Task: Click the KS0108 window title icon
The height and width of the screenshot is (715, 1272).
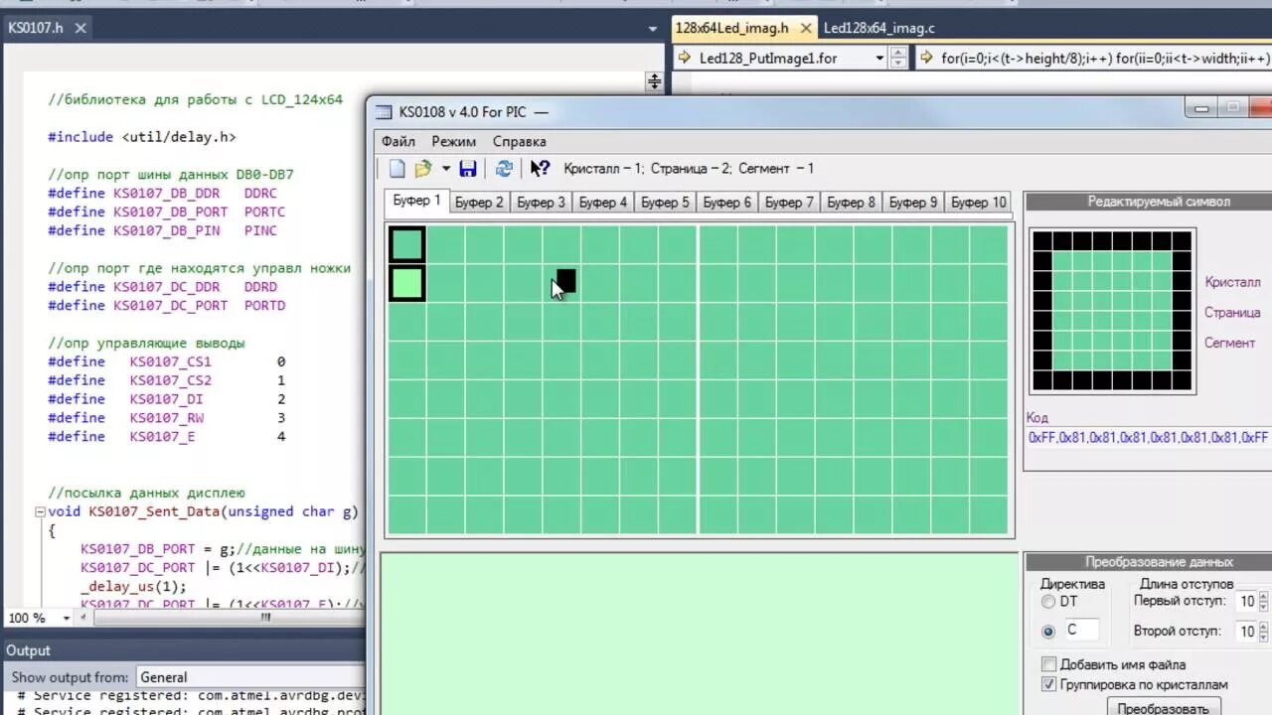Action: (x=383, y=111)
